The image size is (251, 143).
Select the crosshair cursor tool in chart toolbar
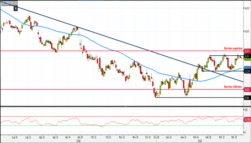[x=3, y=3]
